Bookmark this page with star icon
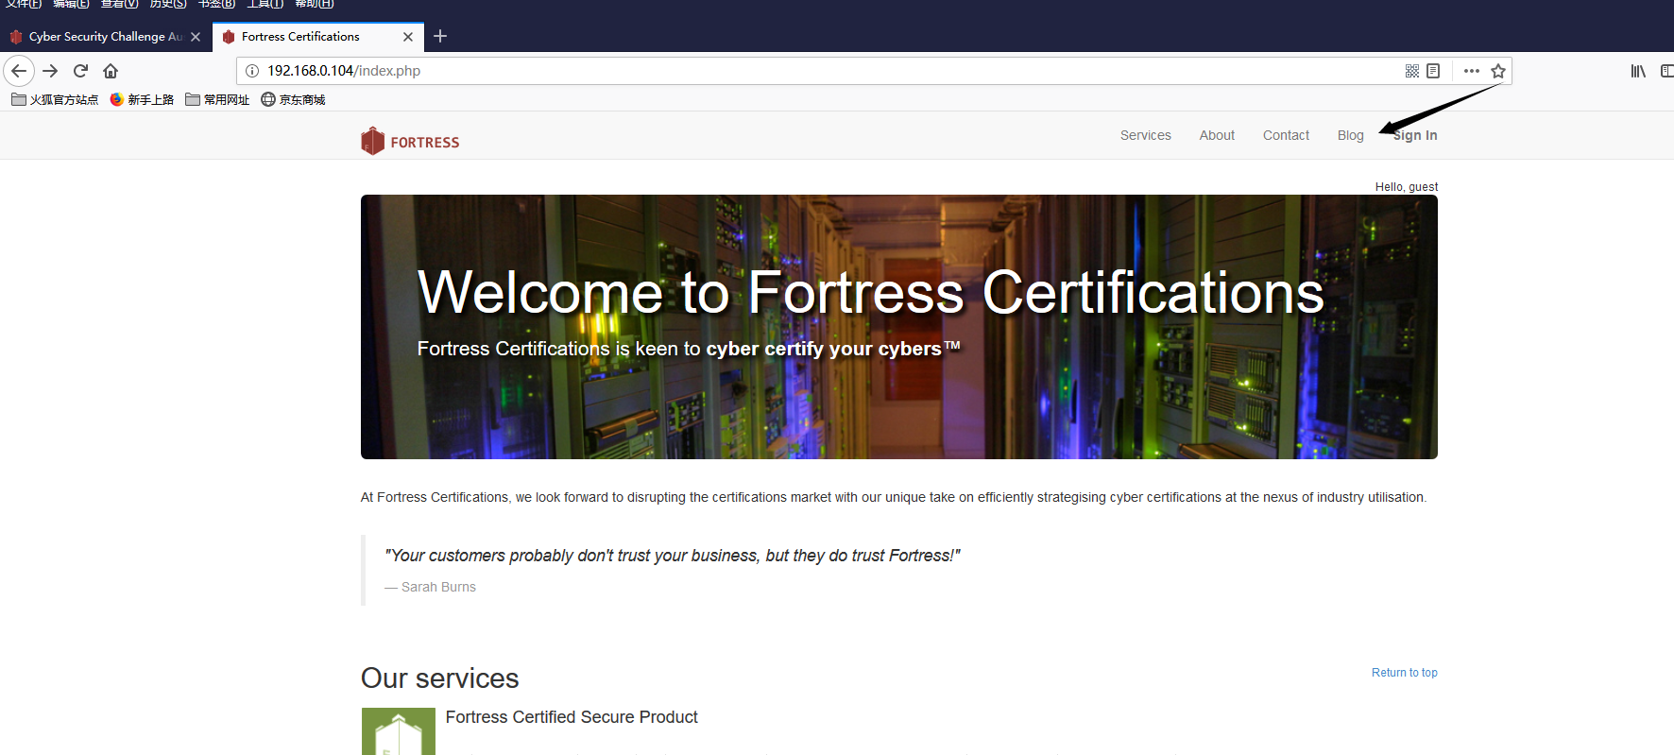1674x755 pixels. (1498, 71)
